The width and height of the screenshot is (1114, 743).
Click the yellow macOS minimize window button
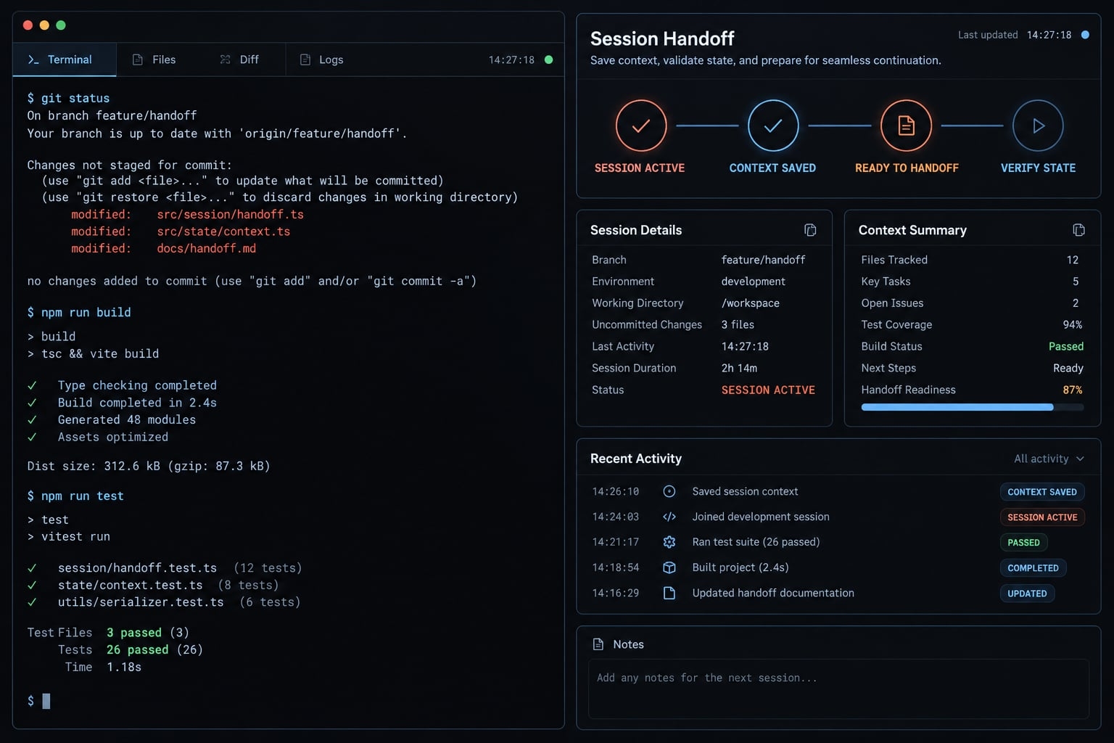[x=44, y=25]
